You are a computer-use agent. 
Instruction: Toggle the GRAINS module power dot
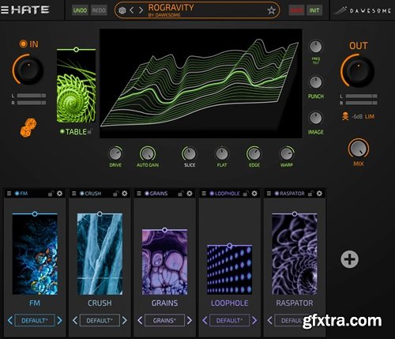[x=147, y=194]
